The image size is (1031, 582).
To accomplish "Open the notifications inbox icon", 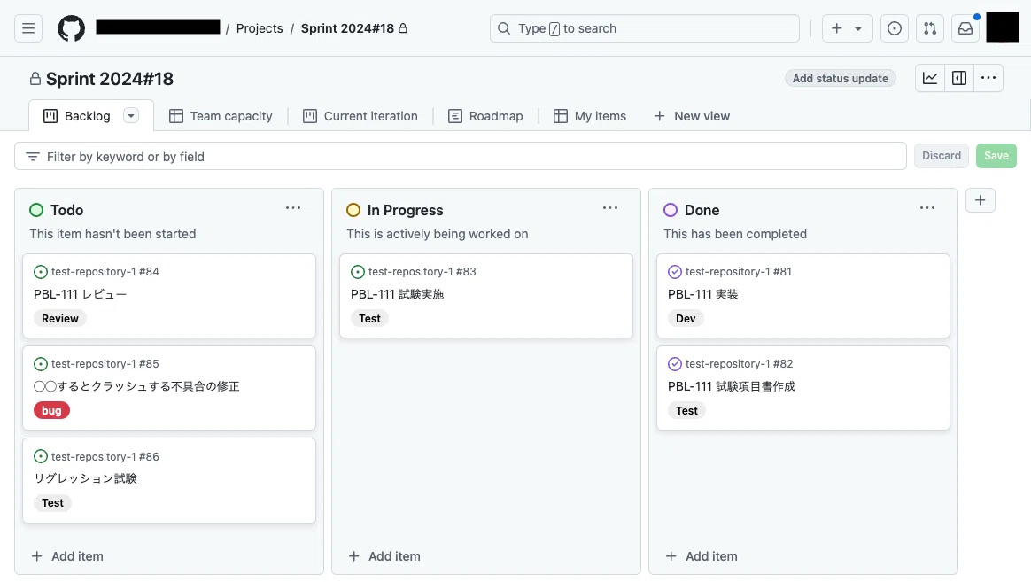I will click(x=965, y=28).
